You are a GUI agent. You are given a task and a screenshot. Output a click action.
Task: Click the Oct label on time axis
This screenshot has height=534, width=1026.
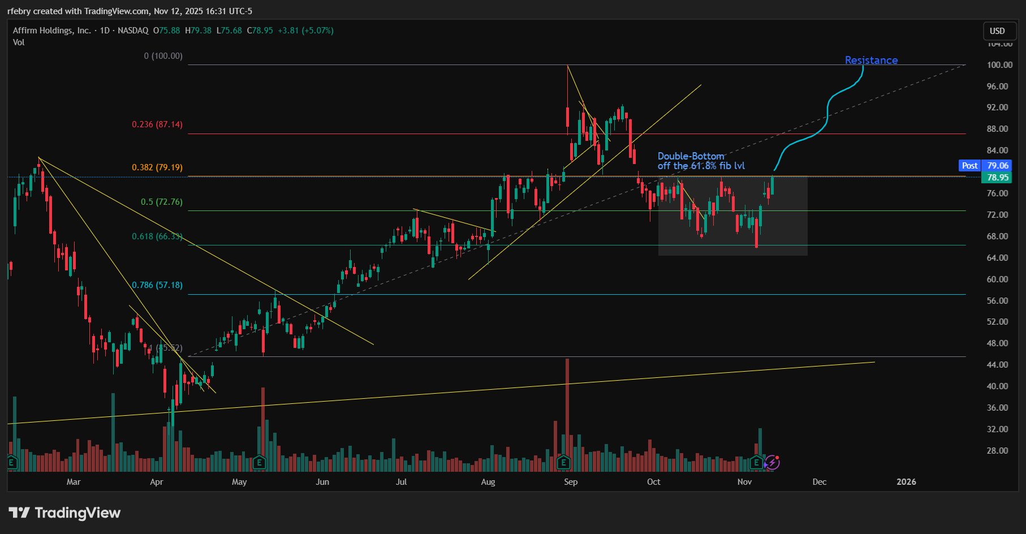(654, 482)
